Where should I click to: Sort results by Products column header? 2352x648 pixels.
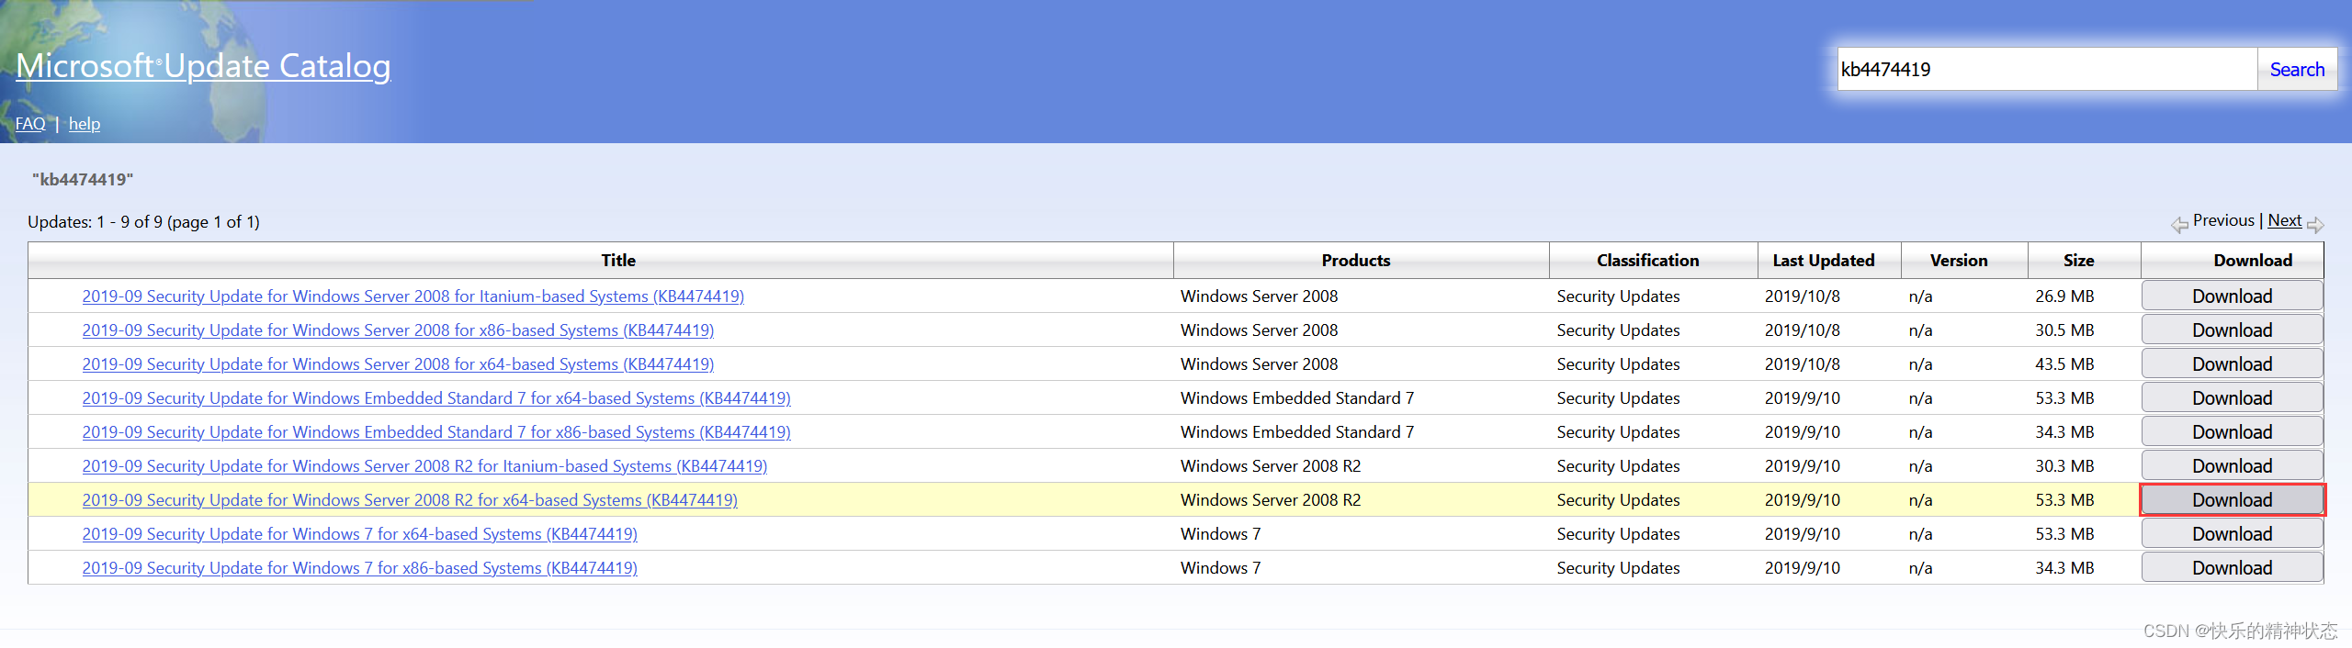click(x=1355, y=261)
